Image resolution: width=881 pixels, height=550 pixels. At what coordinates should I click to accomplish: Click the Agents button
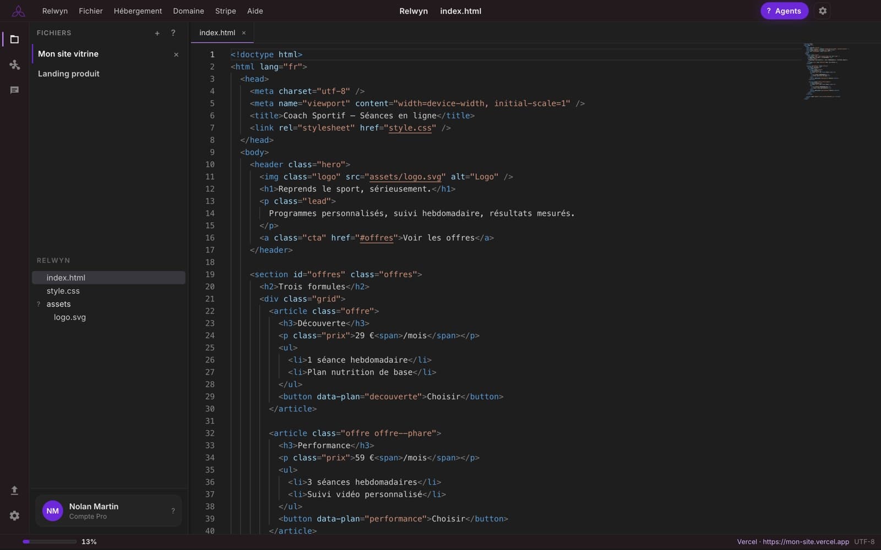(784, 11)
